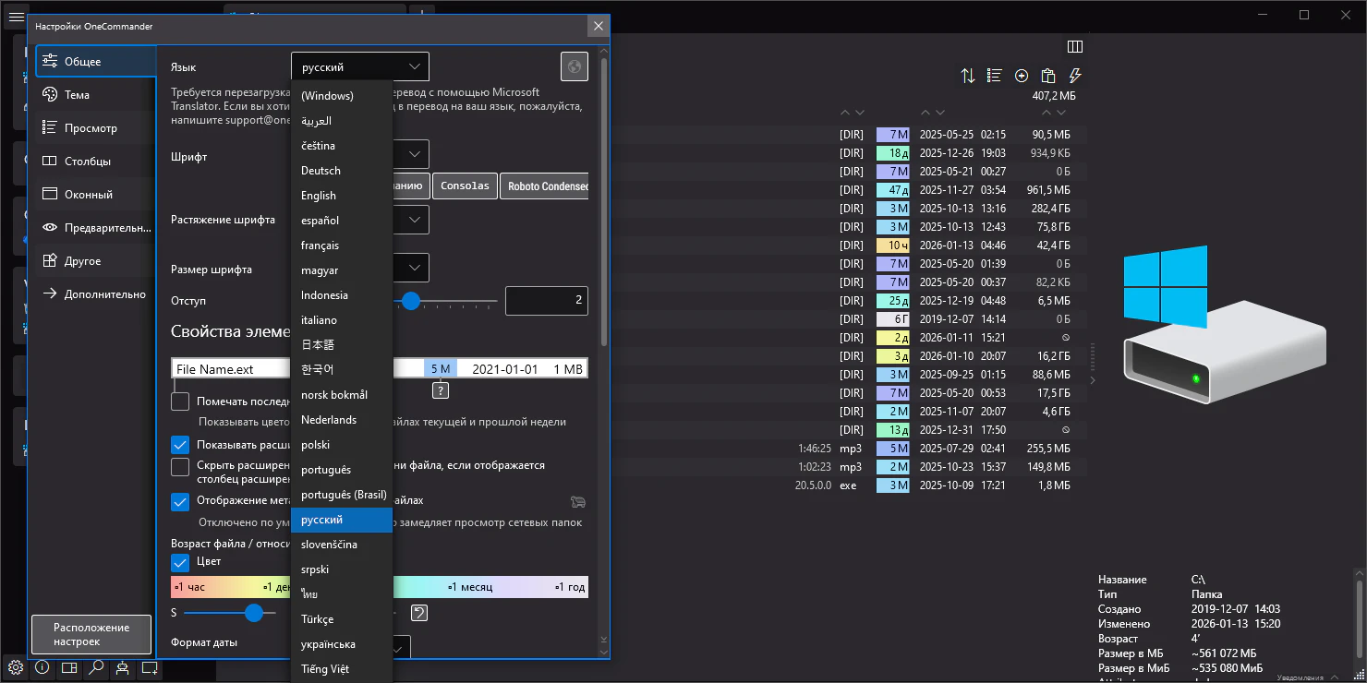1367x683 pixels.
Task: Uncheck the Отображение метаданных checkbox
Action: point(180,501)
